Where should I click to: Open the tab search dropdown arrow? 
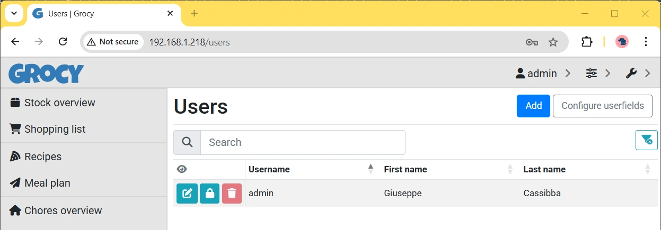[14, 13]
